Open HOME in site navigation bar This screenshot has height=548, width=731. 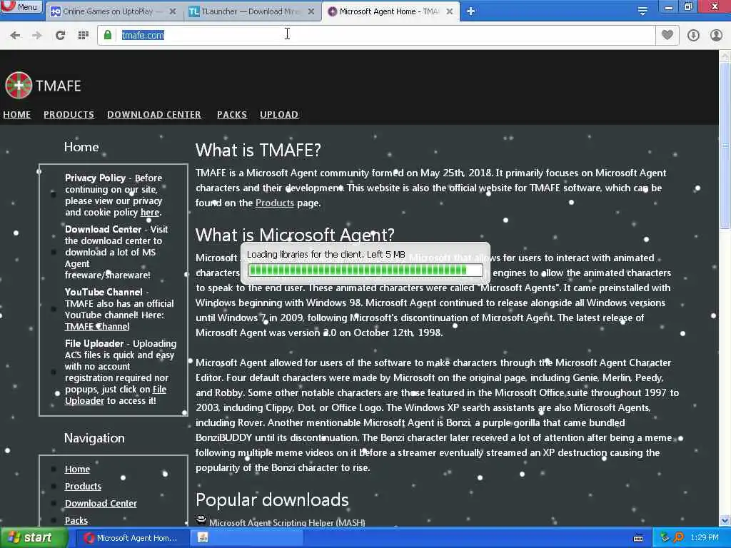(17, 115)
